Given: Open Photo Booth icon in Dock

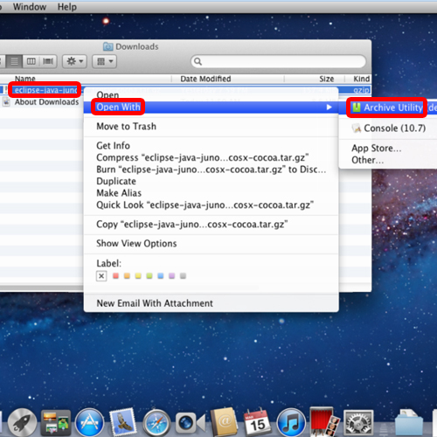Looking at the screenshot, I should point(324,422).
